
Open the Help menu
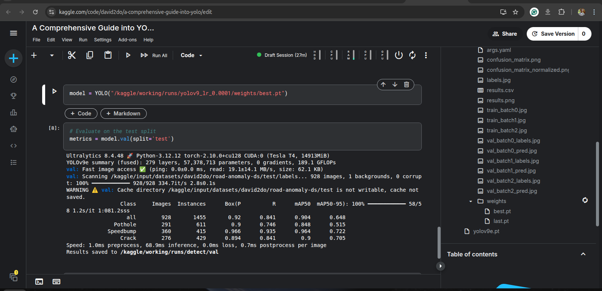click(148, 40)
